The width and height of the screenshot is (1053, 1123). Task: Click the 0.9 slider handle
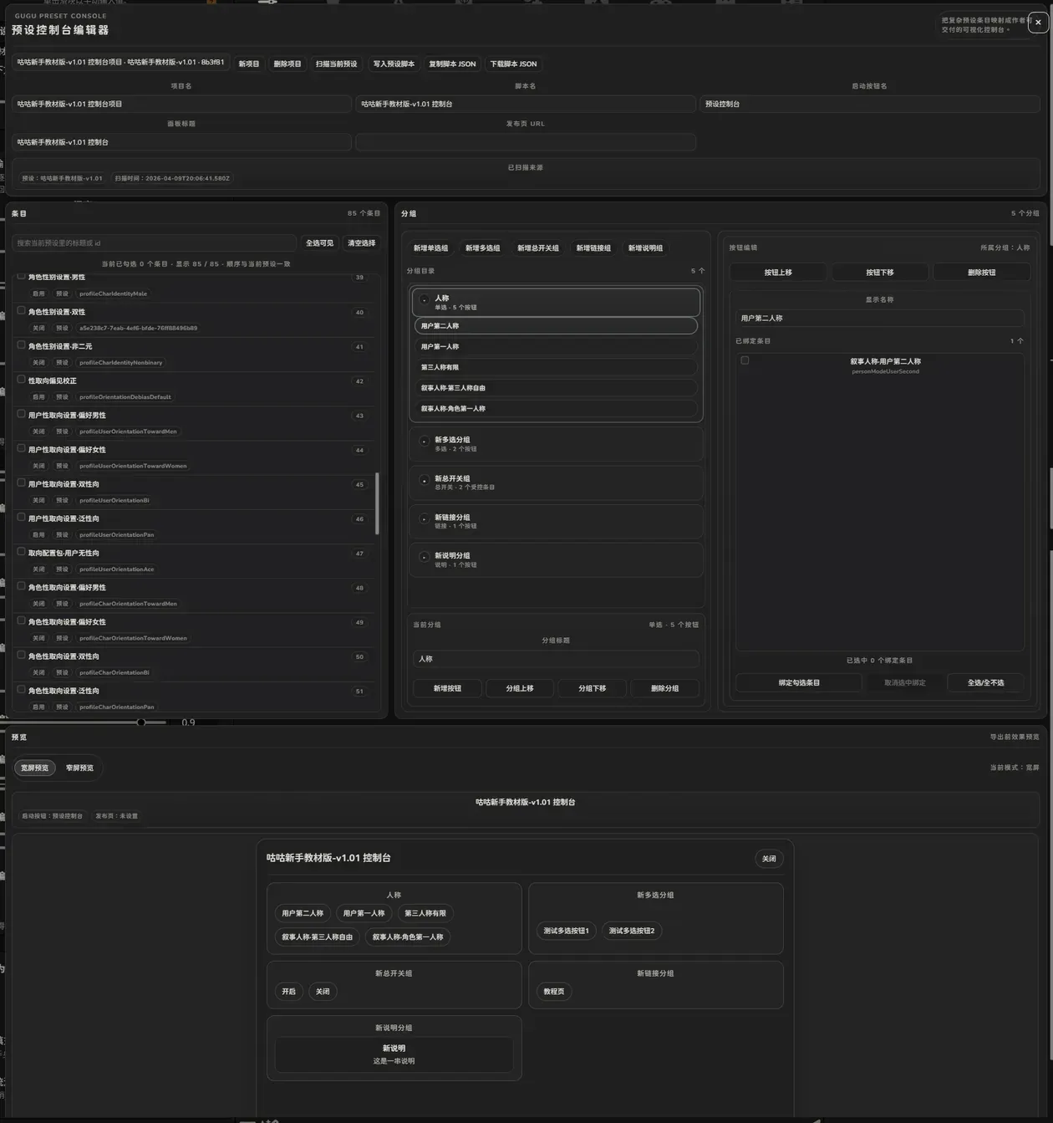141,722
